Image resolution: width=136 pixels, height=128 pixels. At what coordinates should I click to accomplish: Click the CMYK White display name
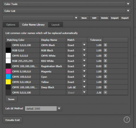[x=48, y=56]
